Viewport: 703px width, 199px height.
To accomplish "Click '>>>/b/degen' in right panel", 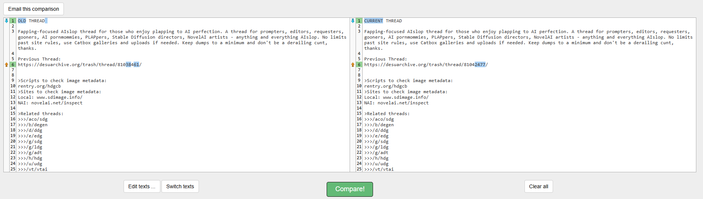I will [379, 125].
